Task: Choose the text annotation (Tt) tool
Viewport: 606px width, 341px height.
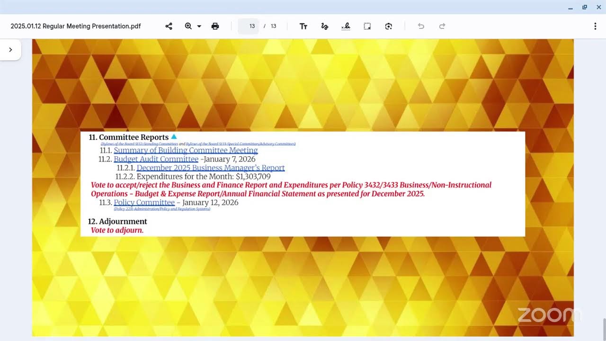Action: coord(303,27)
